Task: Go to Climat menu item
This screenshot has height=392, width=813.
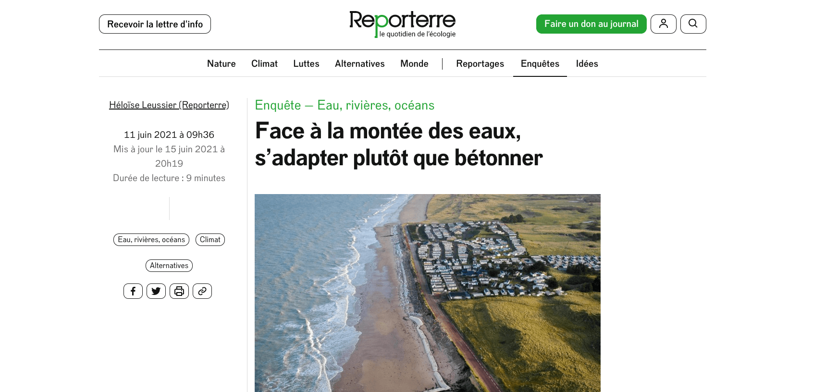Action: pos(264,63)
